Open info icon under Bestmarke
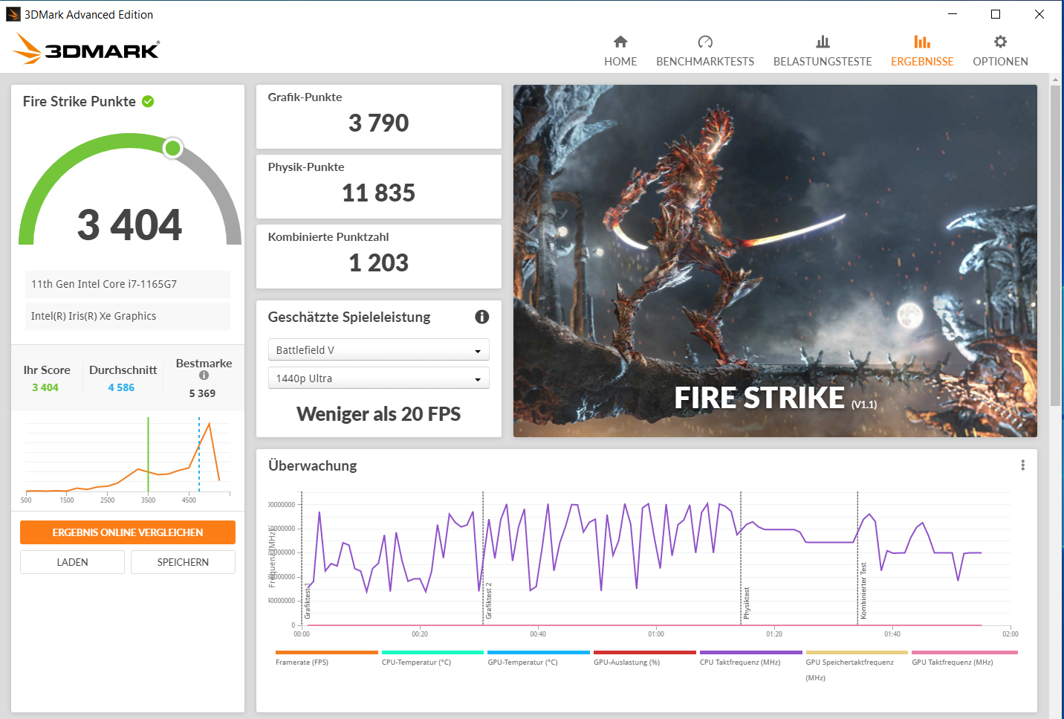Screen dimensions: 1064x719 (204, 375)
